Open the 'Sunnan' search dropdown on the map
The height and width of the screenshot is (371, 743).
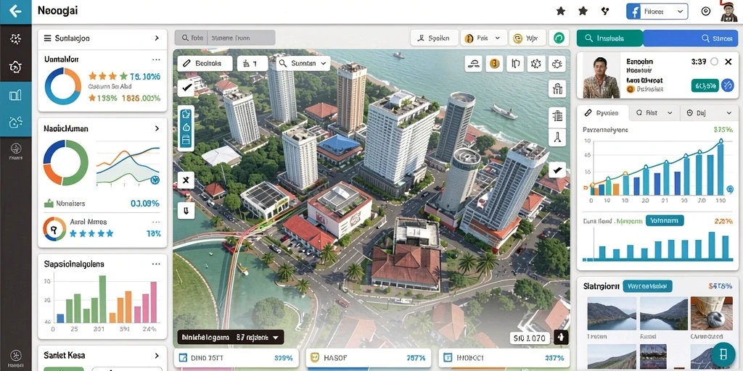[303, 63]
